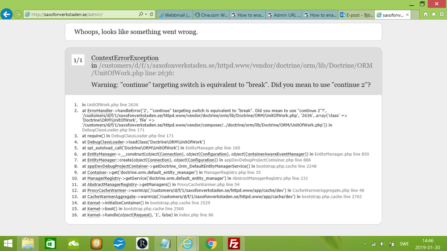Click the browser forward arrow button
Image resolution: width=447 pixels, height=251 pixels.
(x=18, y=14)
